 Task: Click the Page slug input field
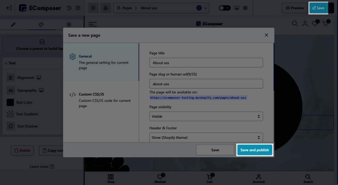click(206, 83)
